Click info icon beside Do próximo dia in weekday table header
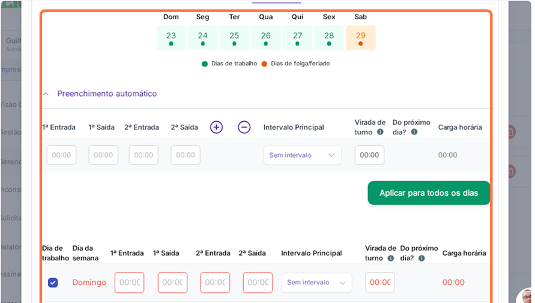The width and height of the screenshot is (535, 303). click(422, 259)
